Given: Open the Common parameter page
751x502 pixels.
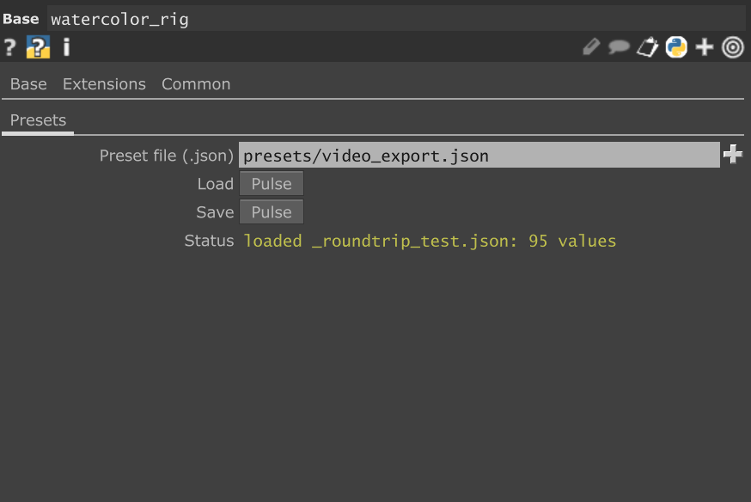Looking at the screenshot, I should pos(196,84).
